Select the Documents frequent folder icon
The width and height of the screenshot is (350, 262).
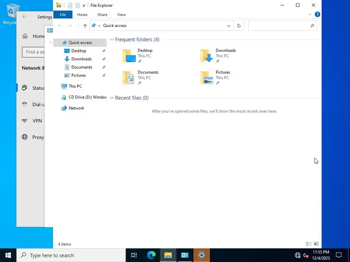[129, 77]
